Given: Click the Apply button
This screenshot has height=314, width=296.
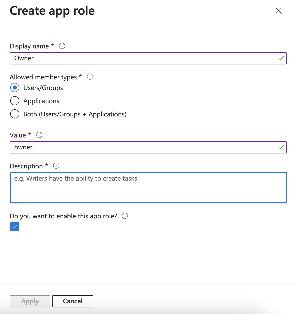Looking at the screenshot, I should coord(30,301).
